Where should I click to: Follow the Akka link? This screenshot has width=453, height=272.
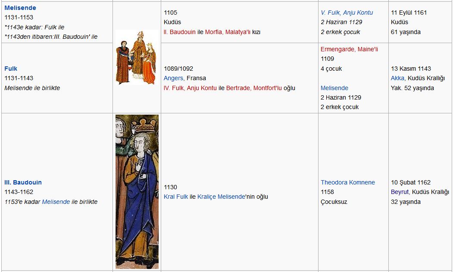pyautogui.click(x=397, y=78)
